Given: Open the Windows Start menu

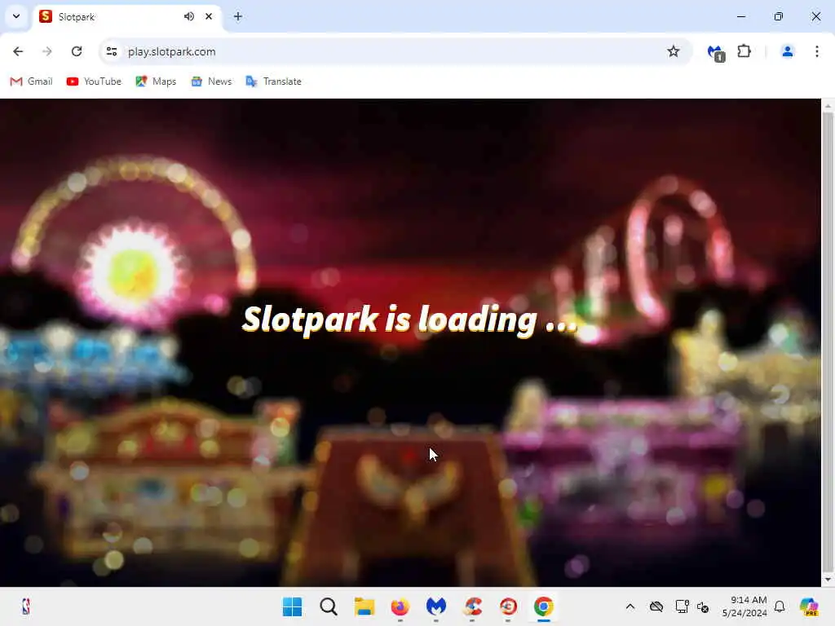Looking at the screenshot, I should 292,606.
